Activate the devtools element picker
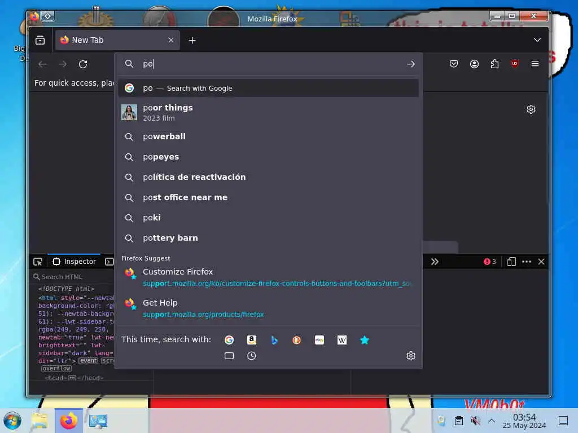 point(38,262)
